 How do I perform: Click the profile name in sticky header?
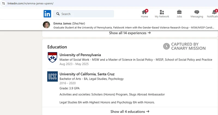[x=62, y=23]
